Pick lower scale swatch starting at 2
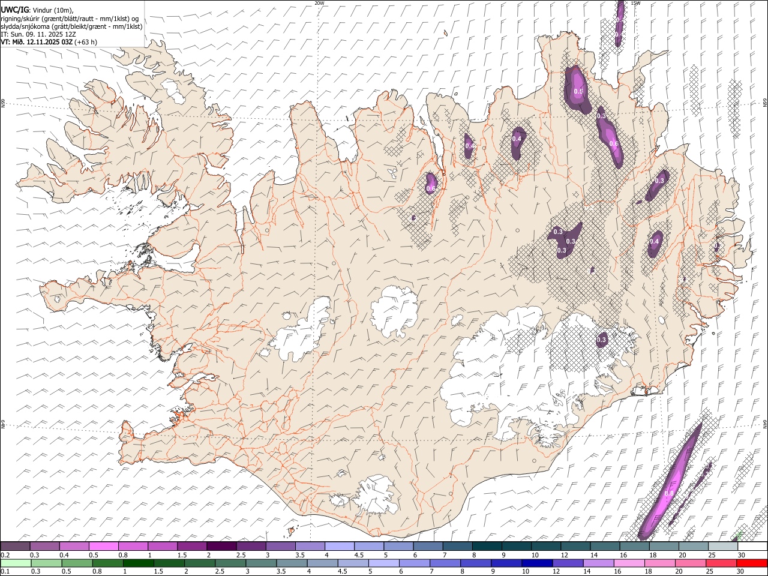This screenshot has width=768, height=576. [199, 563]
